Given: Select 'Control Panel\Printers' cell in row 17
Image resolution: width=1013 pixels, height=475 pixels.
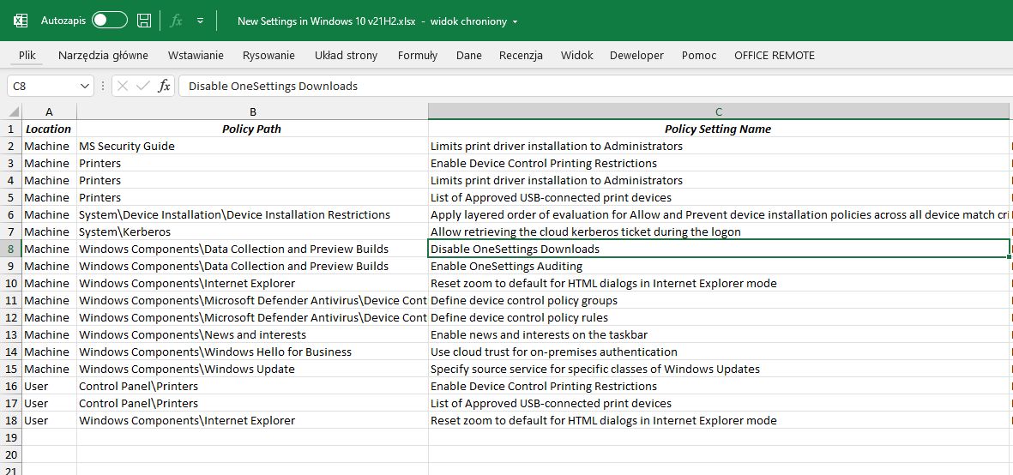Looking at the screenshot, I should 252,403.
